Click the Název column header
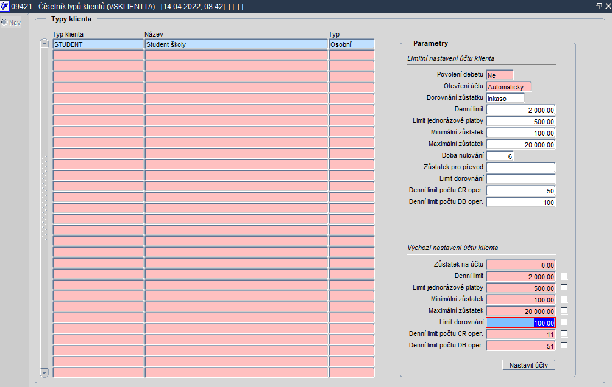 point(154,34)
